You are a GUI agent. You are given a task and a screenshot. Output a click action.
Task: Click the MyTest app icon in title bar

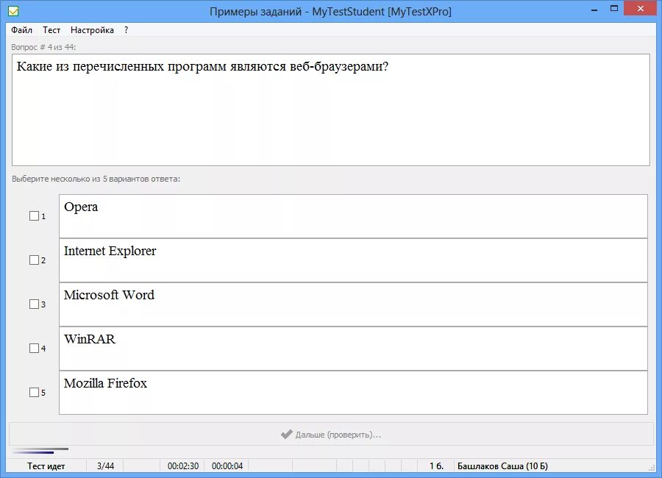point(13,12)
